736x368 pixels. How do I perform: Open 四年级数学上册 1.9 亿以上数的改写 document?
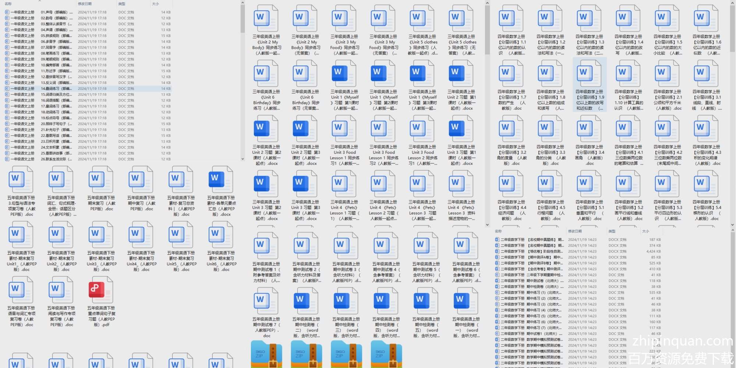pyautogui.click(x=590, y=74)
